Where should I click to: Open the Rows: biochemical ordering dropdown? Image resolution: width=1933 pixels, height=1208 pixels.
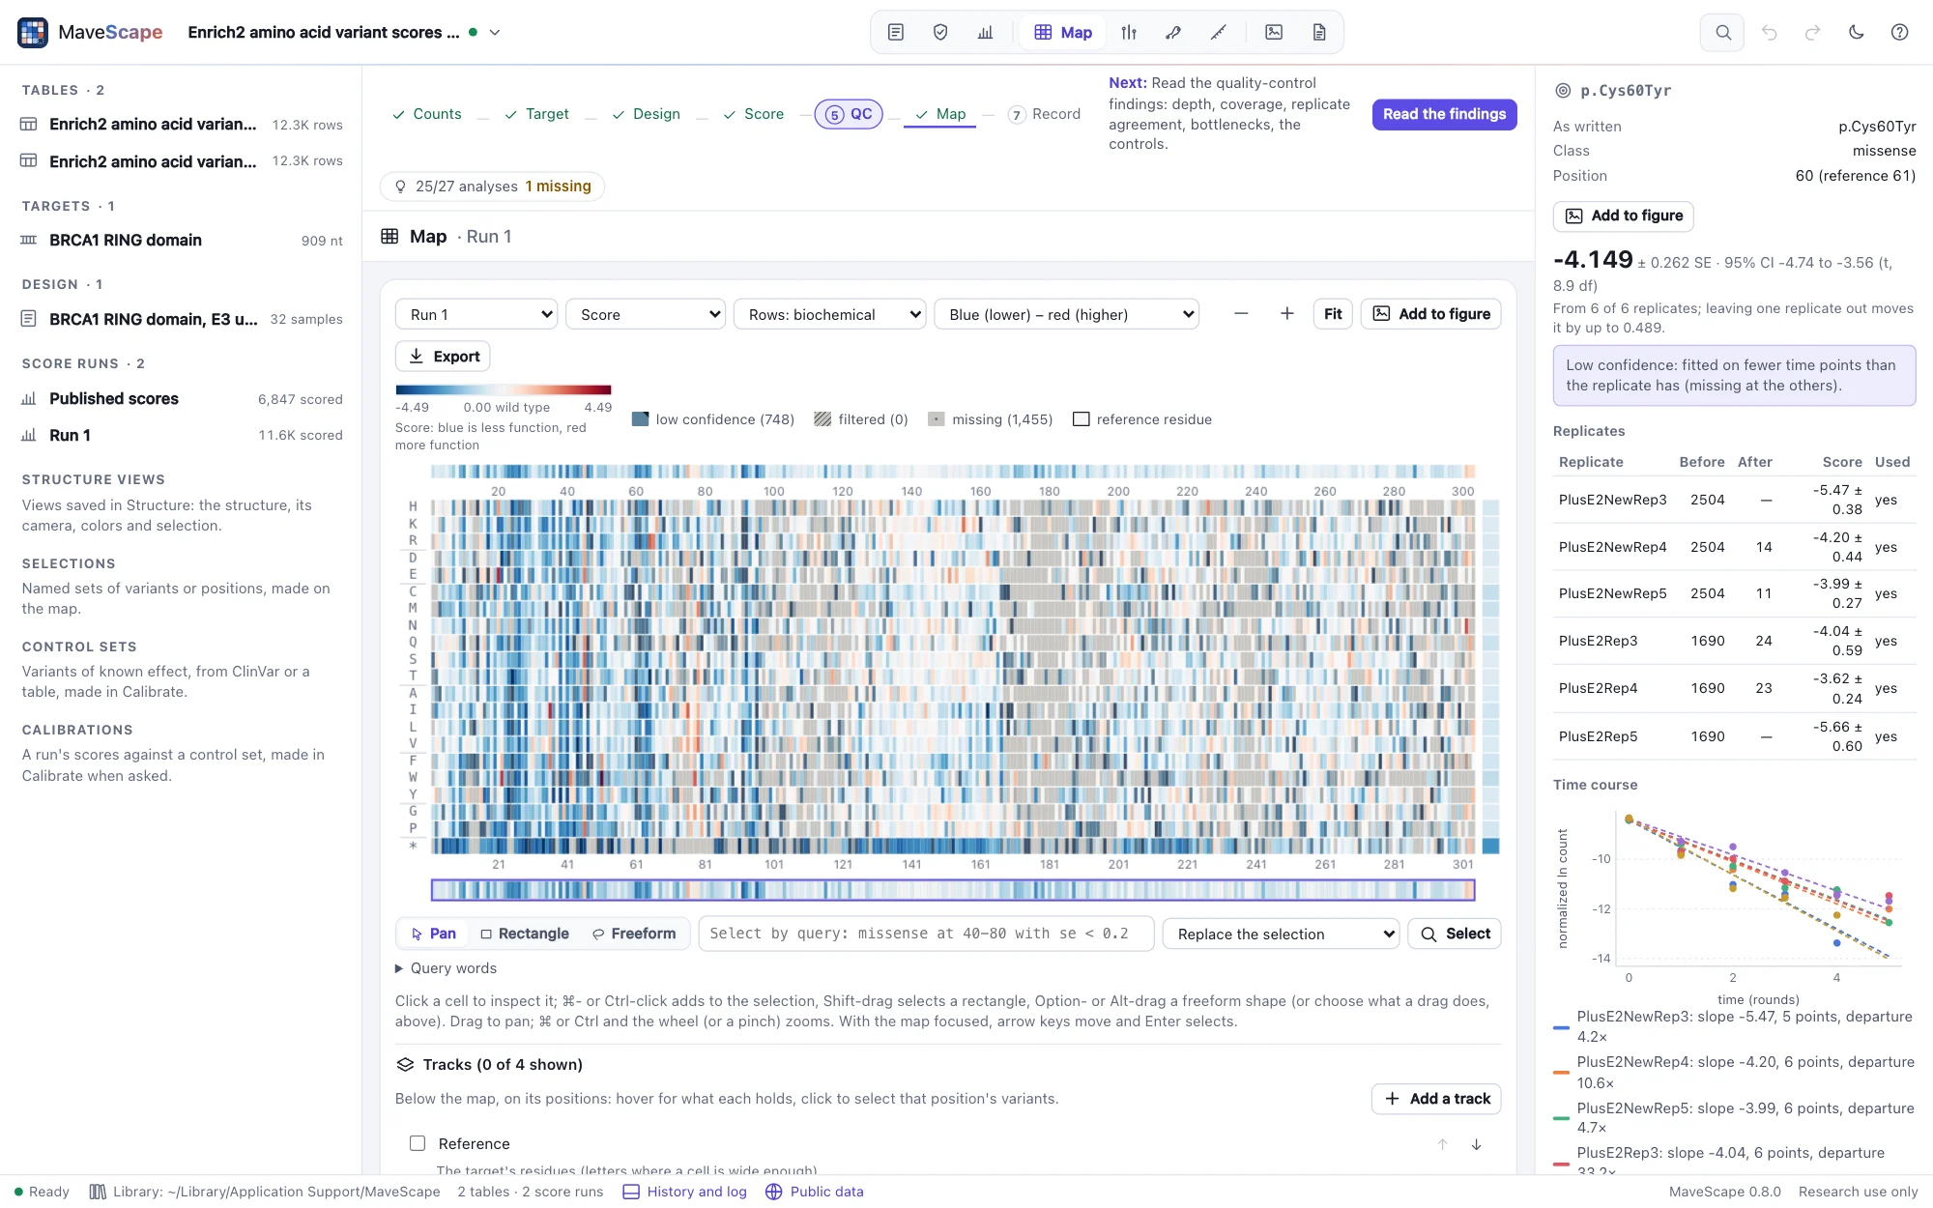pos(829,314)
